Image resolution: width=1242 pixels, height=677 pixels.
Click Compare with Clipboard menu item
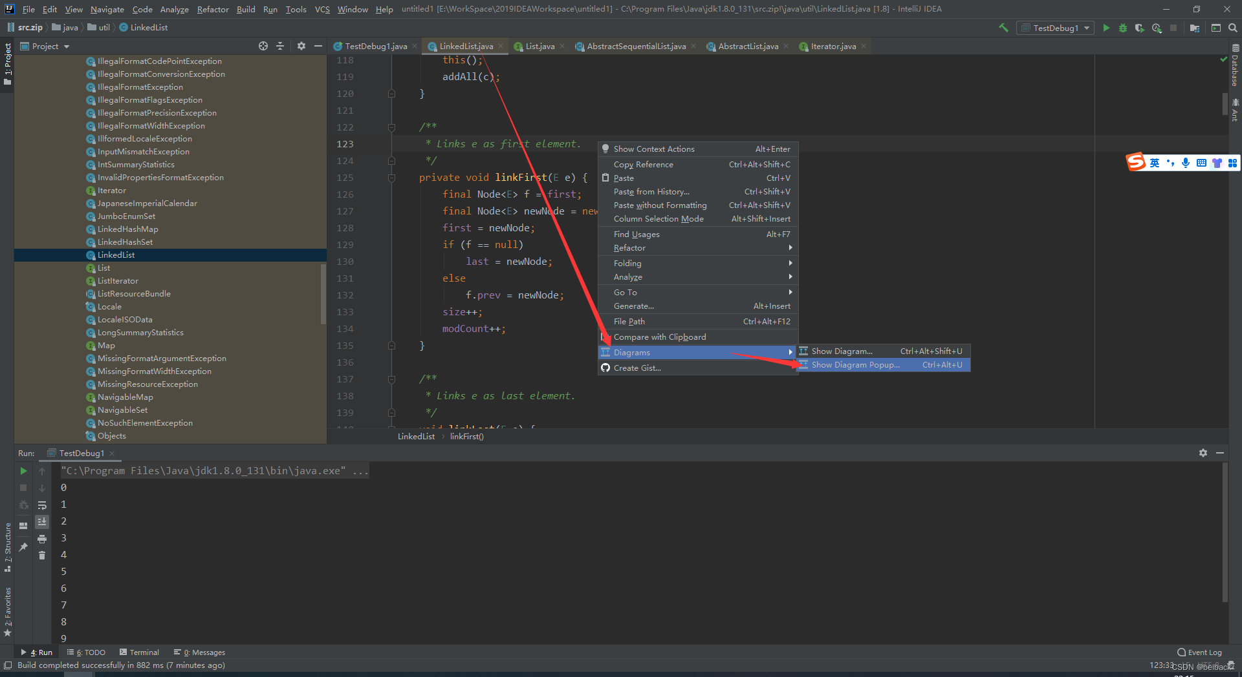(x=698, y=337)
